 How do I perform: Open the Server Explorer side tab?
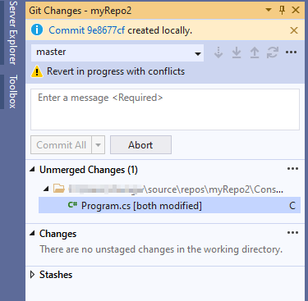[13, 33]
